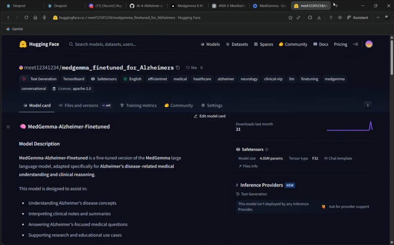Open the three-dot model options menu
This screenshot has height=245, width=394.
point(368,105)
